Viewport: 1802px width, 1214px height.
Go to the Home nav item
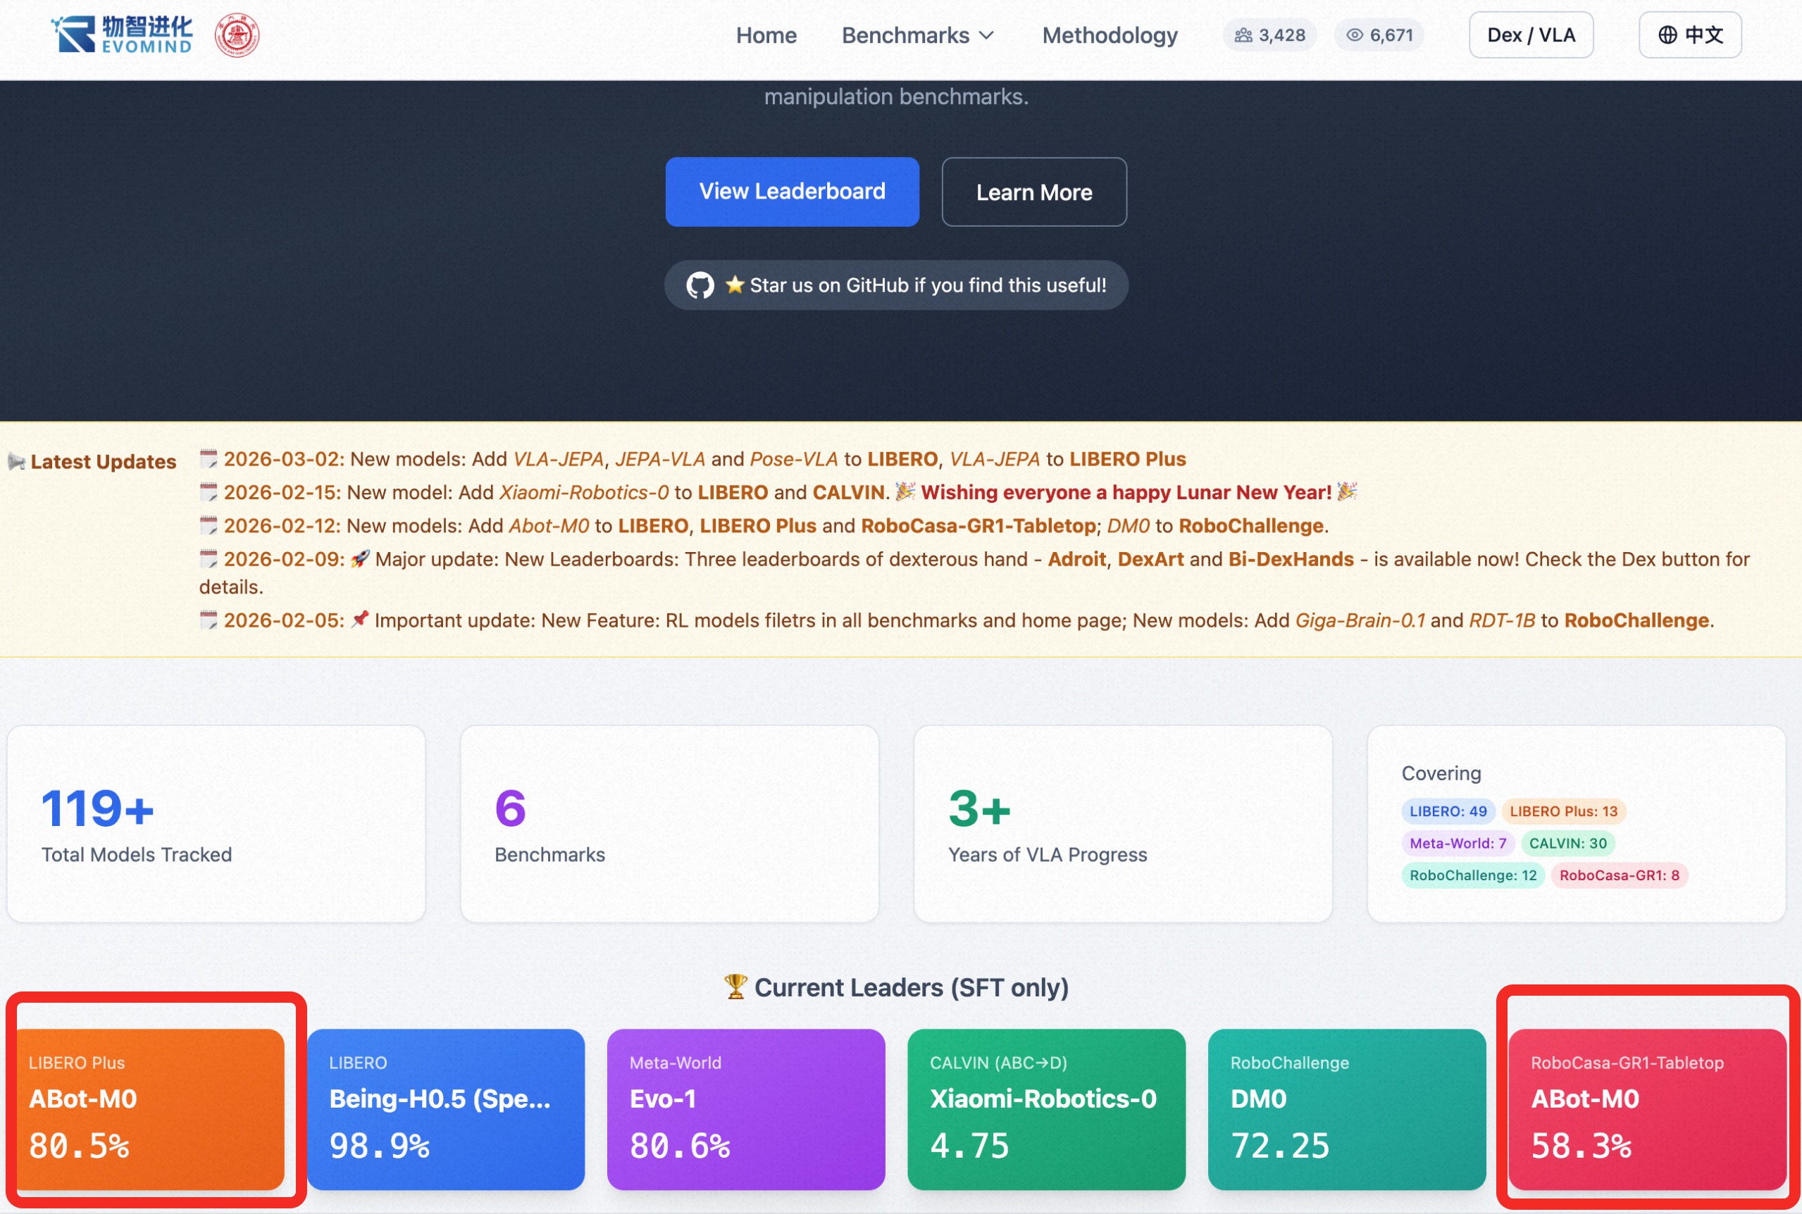click(765, 35)
